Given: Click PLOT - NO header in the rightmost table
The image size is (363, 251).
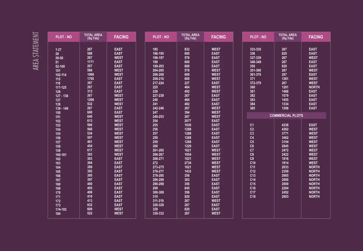Looking at the screenshot, I should [258, 37].
